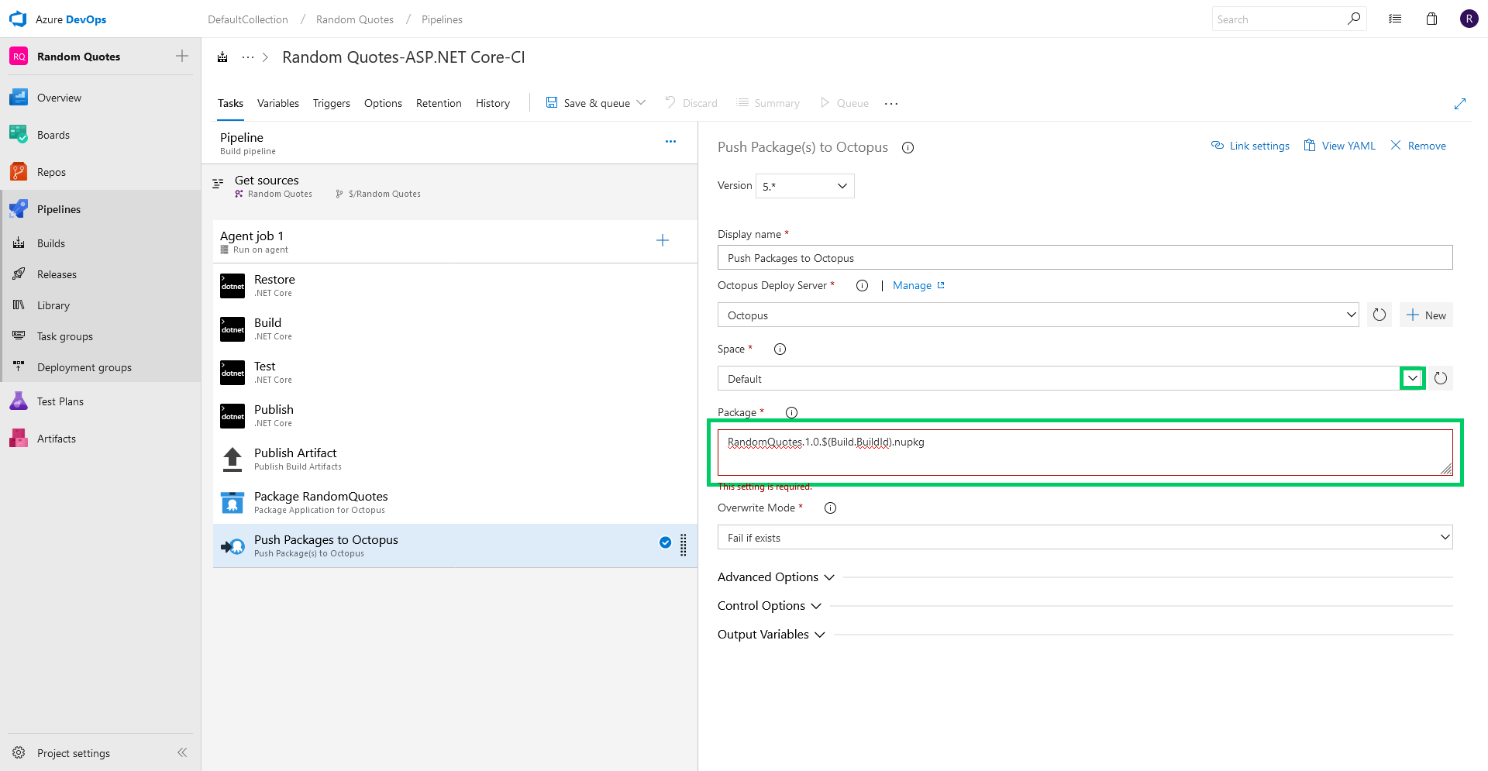This screenshot has width=1488, height=771.
Task: Grab the drag handle on Push Packages task
Action: (x=684, y=546)
